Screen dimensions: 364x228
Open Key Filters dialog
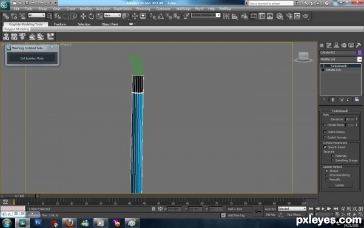(x=294, y=215)
